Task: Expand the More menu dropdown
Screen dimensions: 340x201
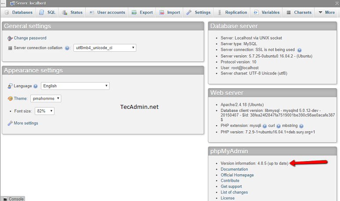Action: click(326, 12)
